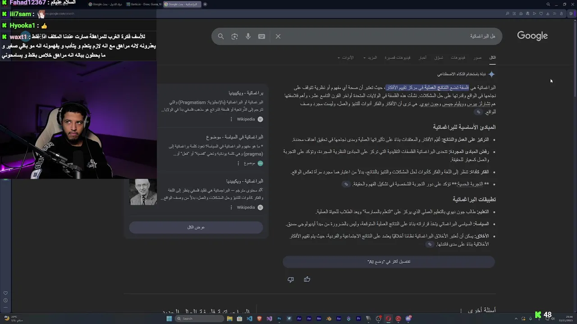This screenshot has width=577, height=324.
Task: Click source link chip after التجربة الحسية bullet
Action: [x=346, y=184]
